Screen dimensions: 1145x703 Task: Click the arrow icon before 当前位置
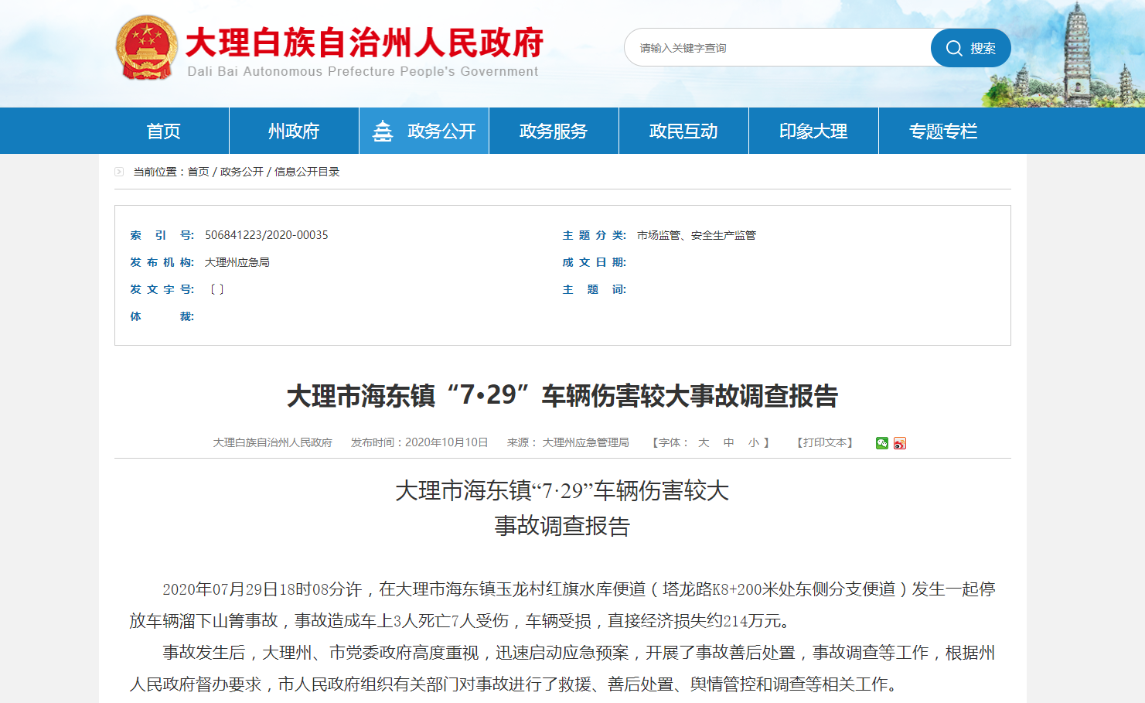click(119, 172)
